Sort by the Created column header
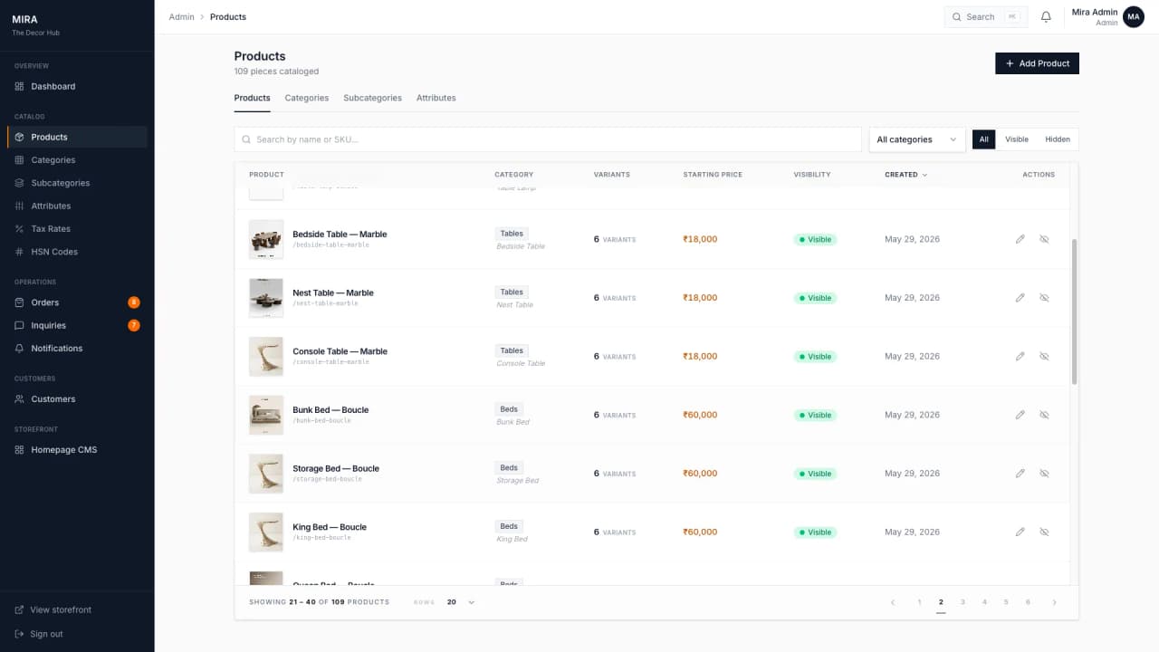The image size is (1159, 652). point(905,175)
